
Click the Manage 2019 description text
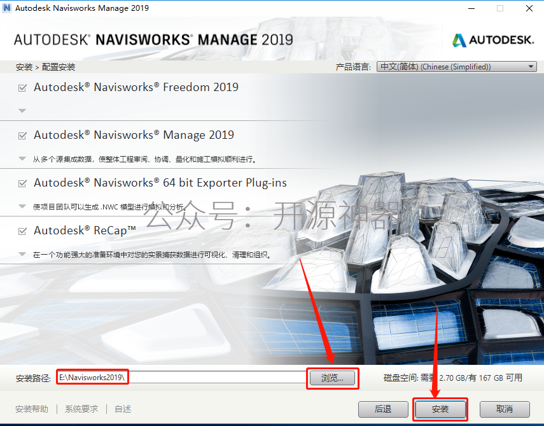pos(145,159)
